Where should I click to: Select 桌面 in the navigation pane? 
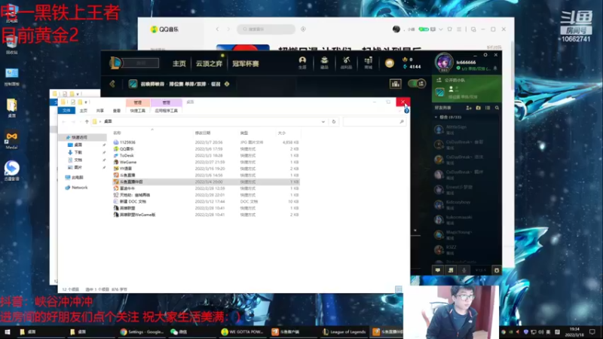(x=78, y=145)
